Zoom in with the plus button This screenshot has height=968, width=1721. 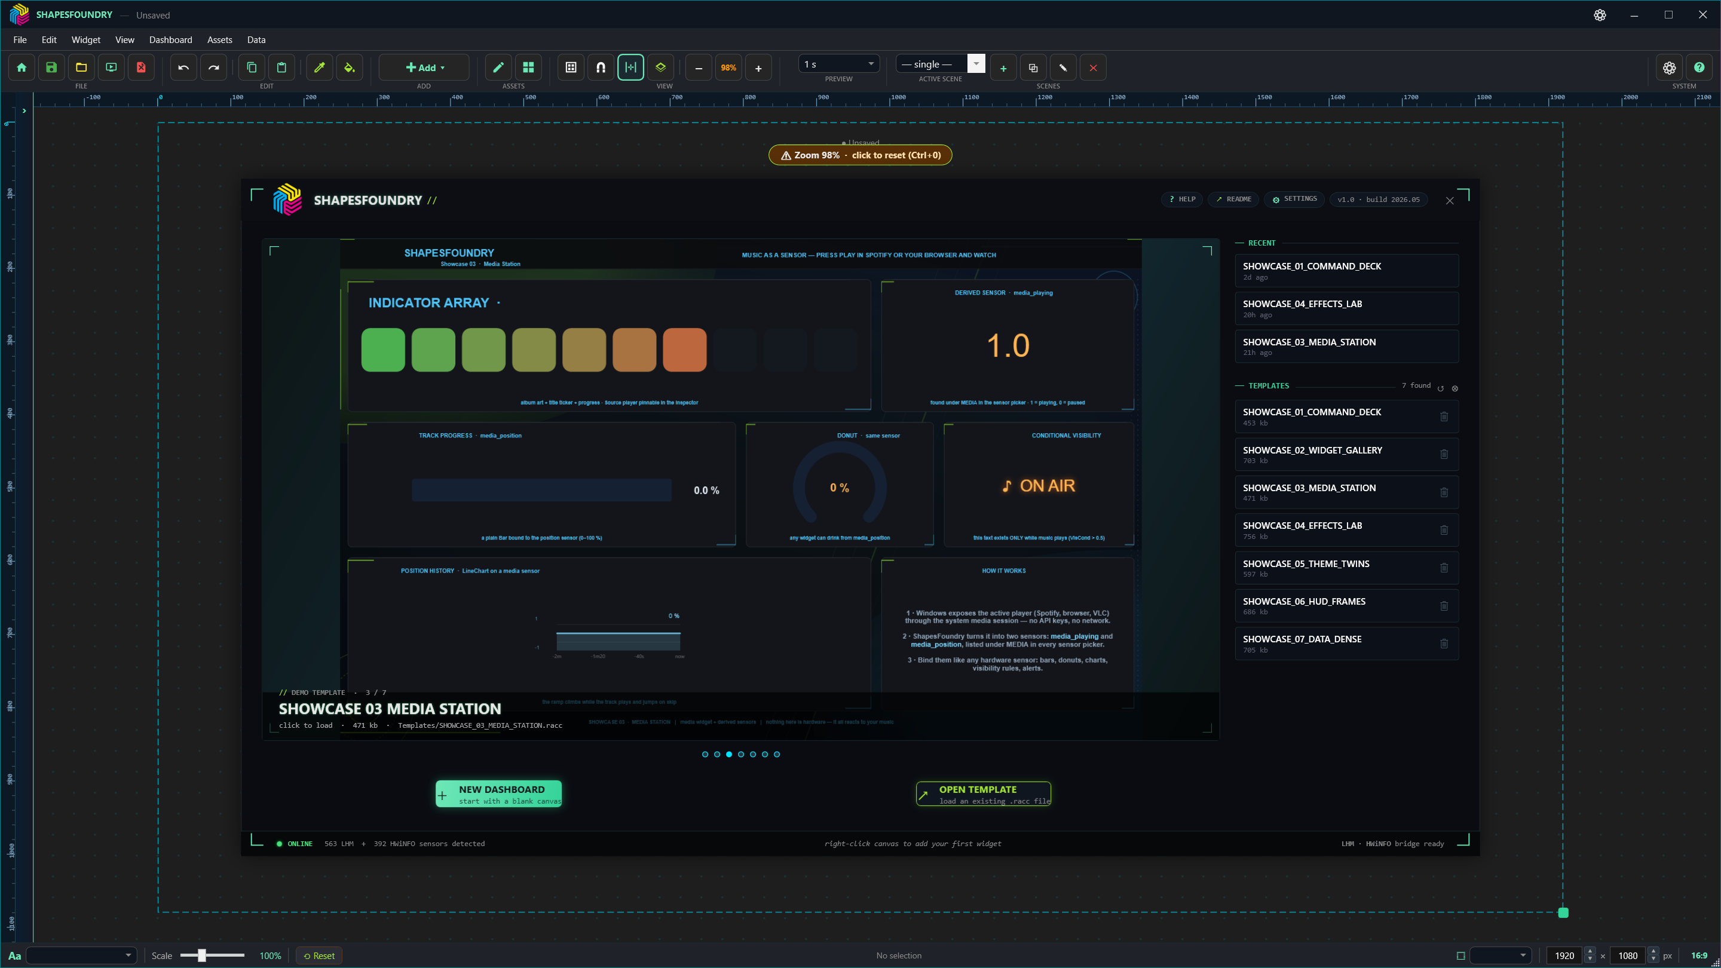[x=758, y=68]
